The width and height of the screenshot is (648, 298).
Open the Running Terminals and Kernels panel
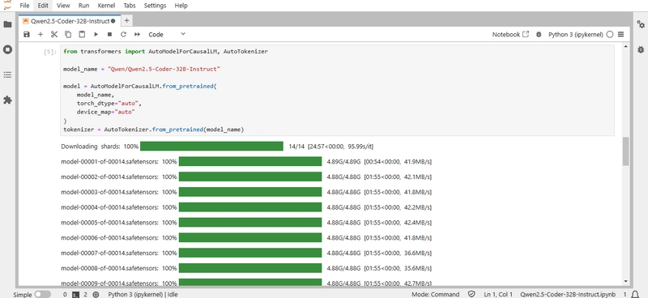7,49
